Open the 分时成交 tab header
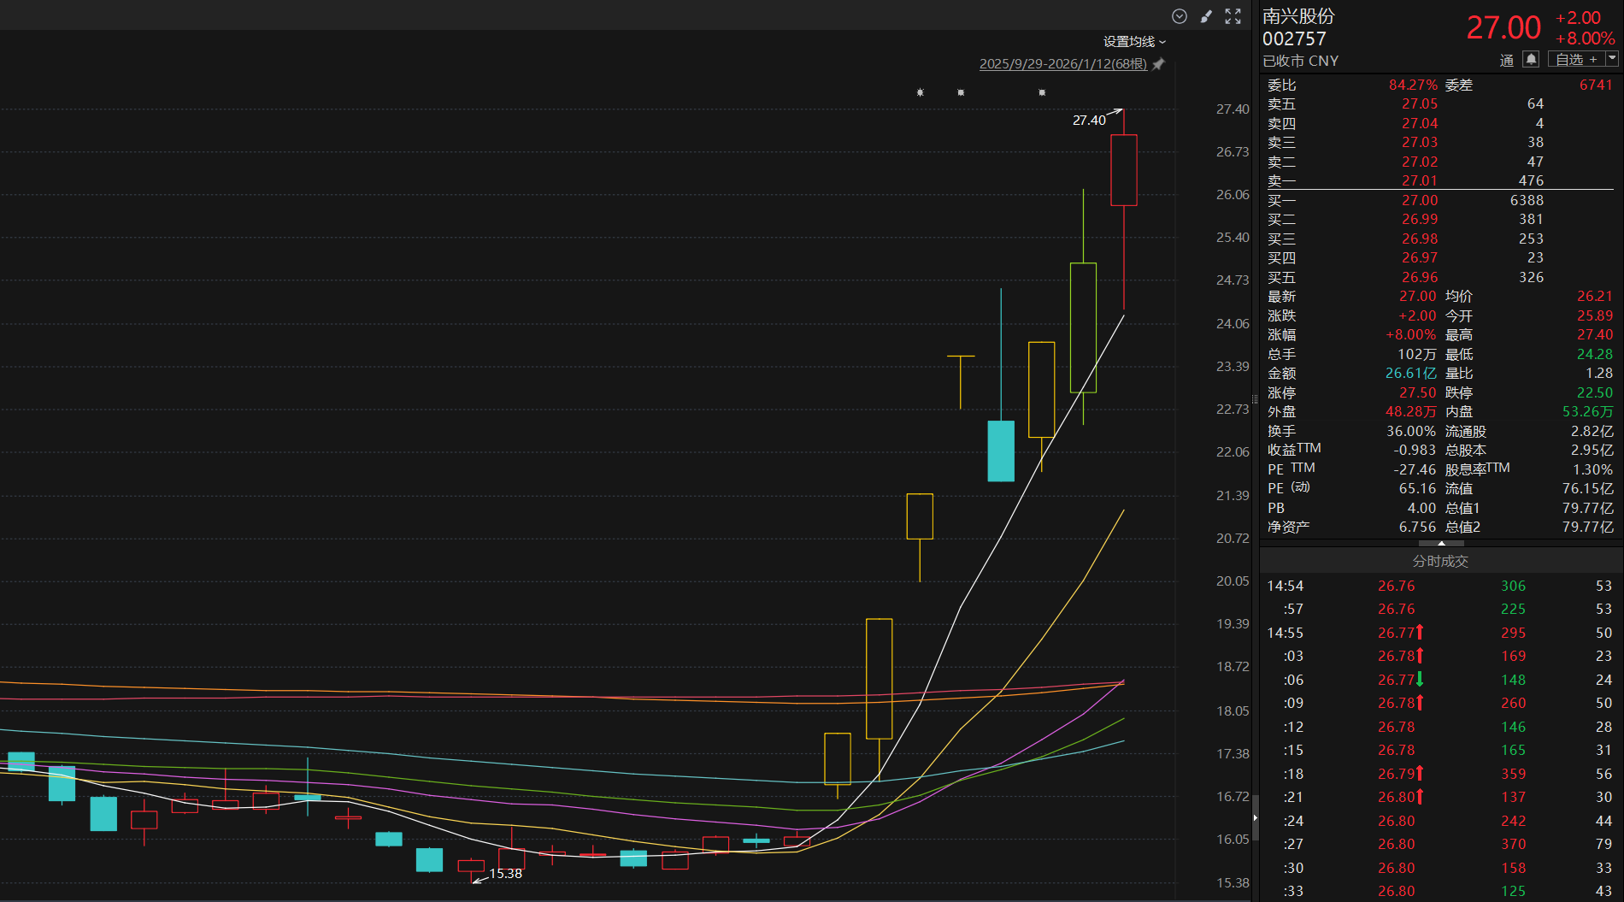Screen dimensions: 1624x902 [1440, 561]
